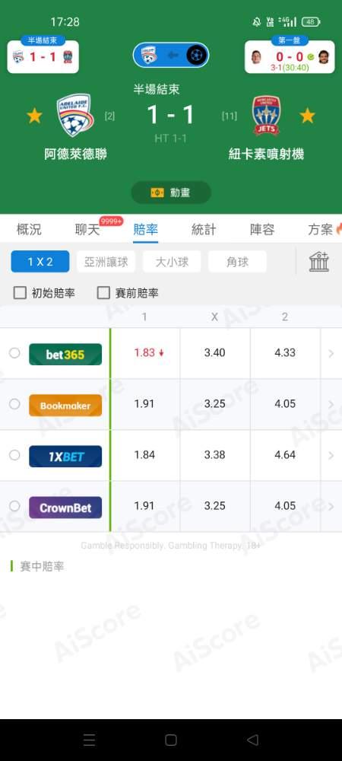The height and width of the screenshot is (761, 342).
Task: Tap the Android home button
Action: pyautogui.click(x=171, y=740)
